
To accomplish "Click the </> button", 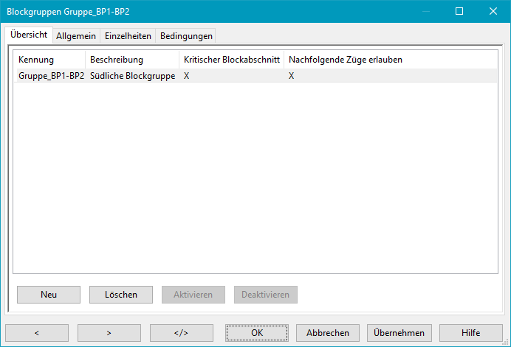I will 181,333.
